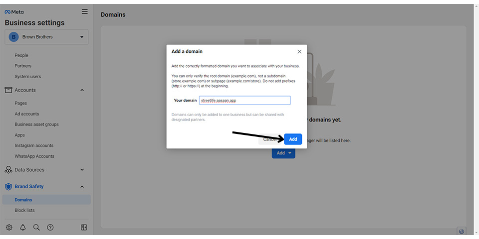Click the Brown Brothers avatar icon
This screenshot has width=479, height=239.
coord(14,37)
